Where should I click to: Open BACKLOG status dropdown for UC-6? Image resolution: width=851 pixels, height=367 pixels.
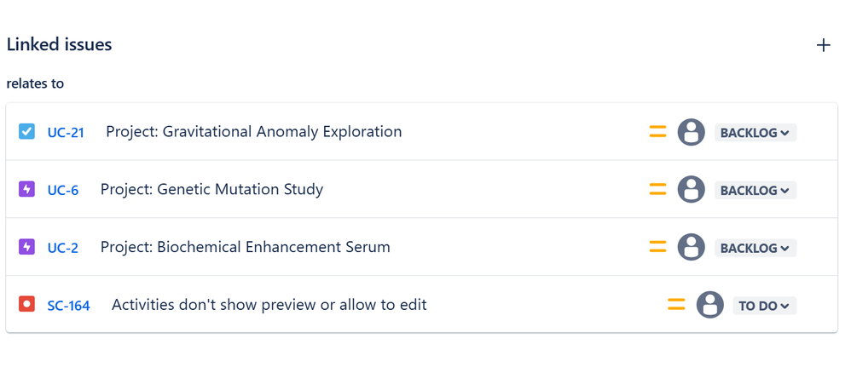point(755,190)
